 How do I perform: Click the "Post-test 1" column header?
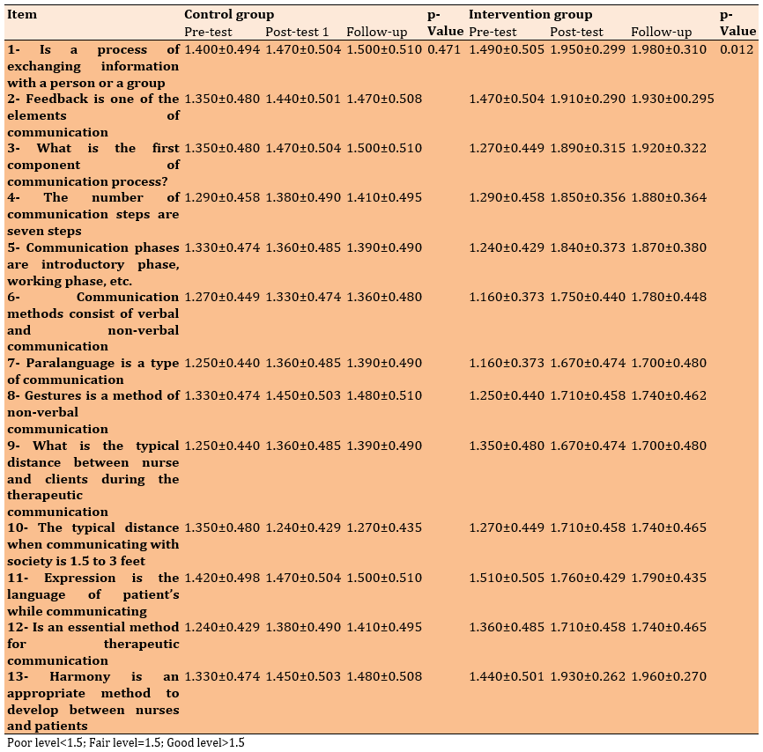pyautogui.click(x=297, y=33)
